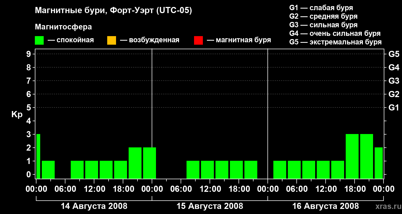Click legend line «G5 — экстремальная буря»
This screenshot has width=402, height=214.
(335, 42)
